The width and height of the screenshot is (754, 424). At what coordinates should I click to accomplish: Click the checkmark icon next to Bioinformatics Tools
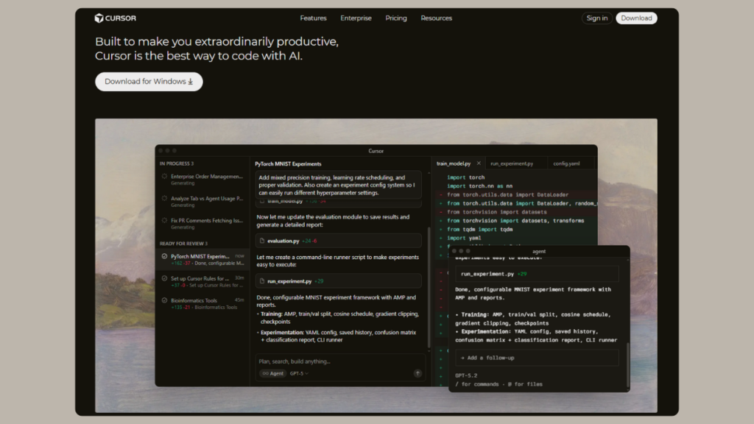point(164,300)
